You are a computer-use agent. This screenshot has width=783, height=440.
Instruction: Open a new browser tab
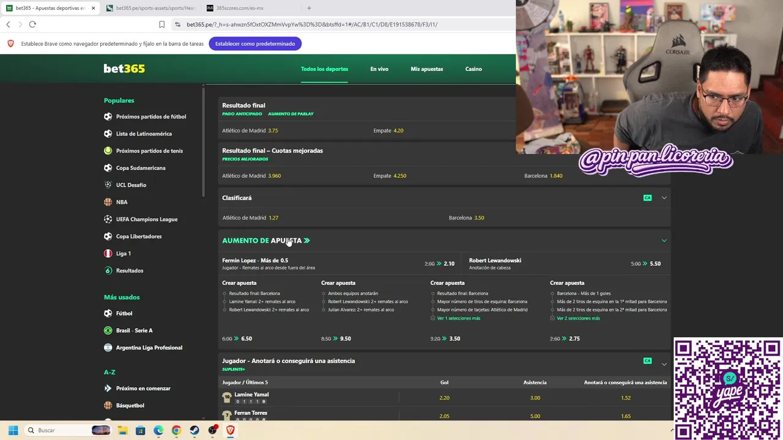pyautogui.click(x=309, y=8)
